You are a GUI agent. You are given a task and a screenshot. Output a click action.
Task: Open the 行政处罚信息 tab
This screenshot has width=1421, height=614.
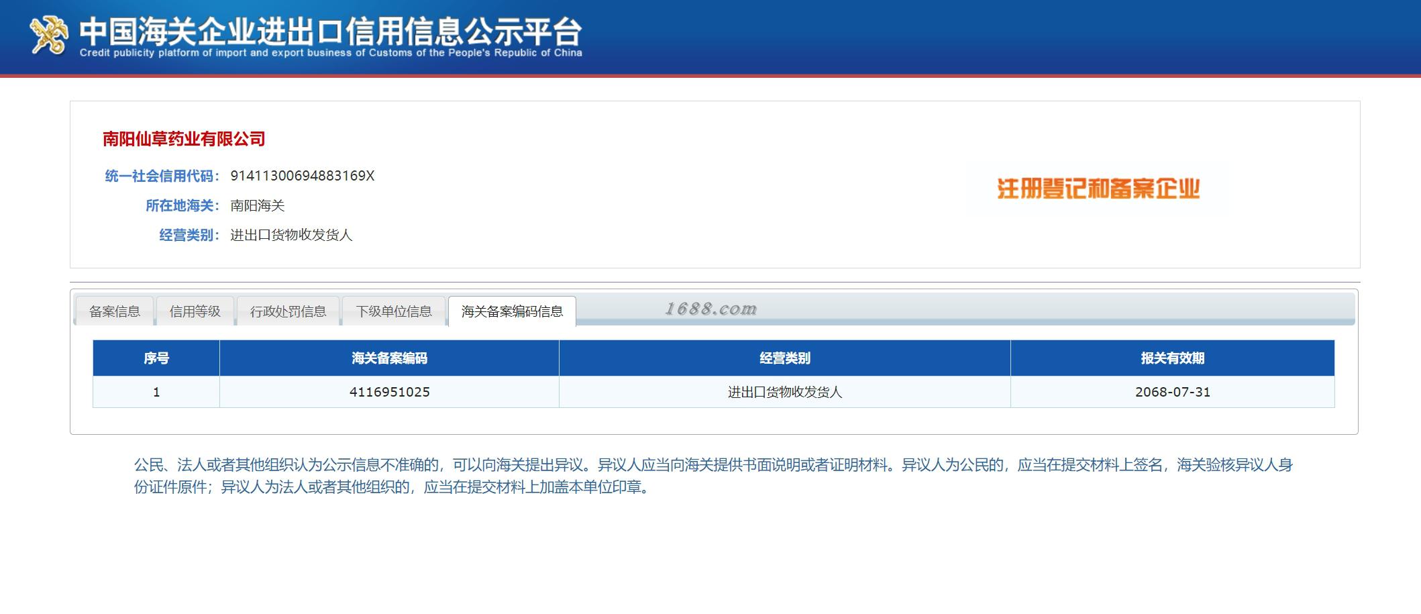288,311
